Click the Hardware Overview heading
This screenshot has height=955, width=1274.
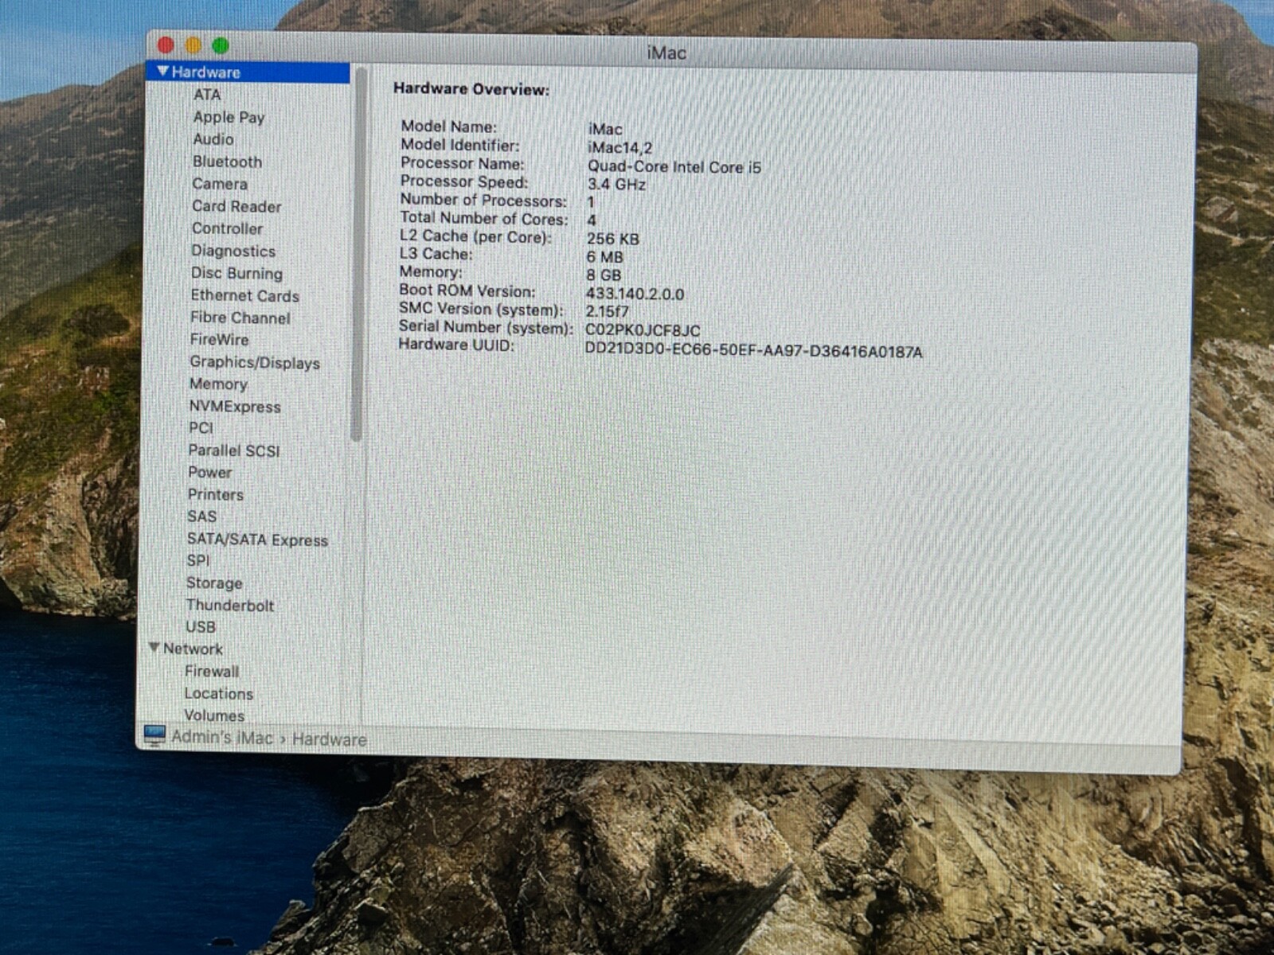click(471, 89)
